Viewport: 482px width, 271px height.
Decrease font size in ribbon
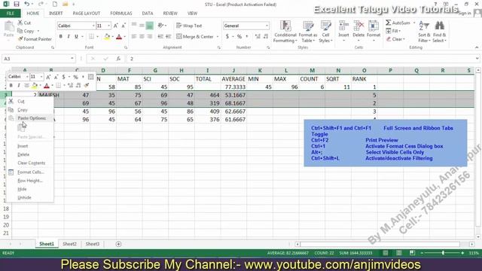tap(124, 26)
